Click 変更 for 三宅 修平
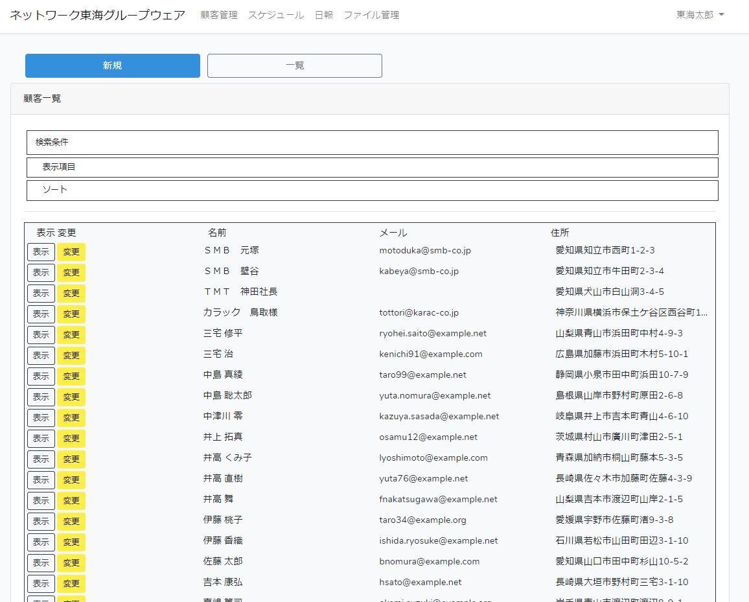The width and height of the screenshot is (749, 602). pyautogui.click(x=71, y=335)
